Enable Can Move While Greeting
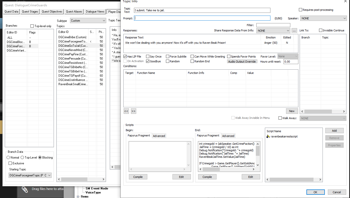 click(192, 57)
